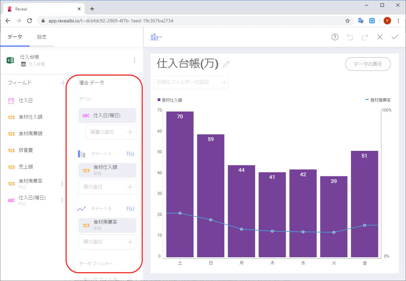The height and width of the screenshot is (281, 406).
Task: Reload the browser page
Action: [30, 21]
